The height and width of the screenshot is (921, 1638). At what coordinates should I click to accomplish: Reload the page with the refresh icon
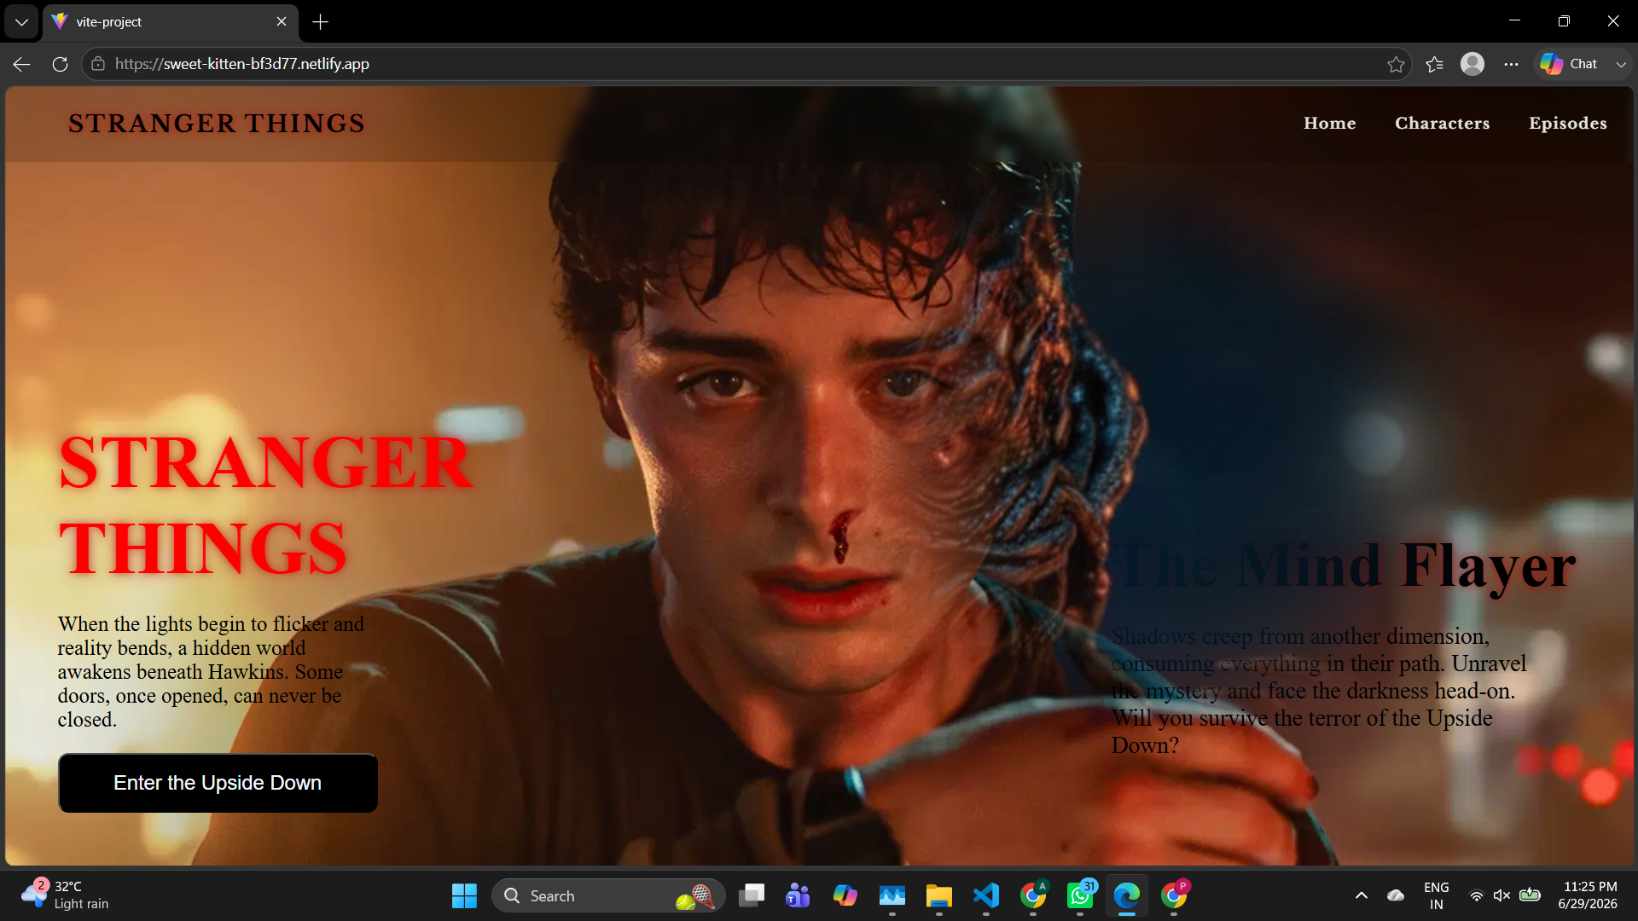coord(60,64)
